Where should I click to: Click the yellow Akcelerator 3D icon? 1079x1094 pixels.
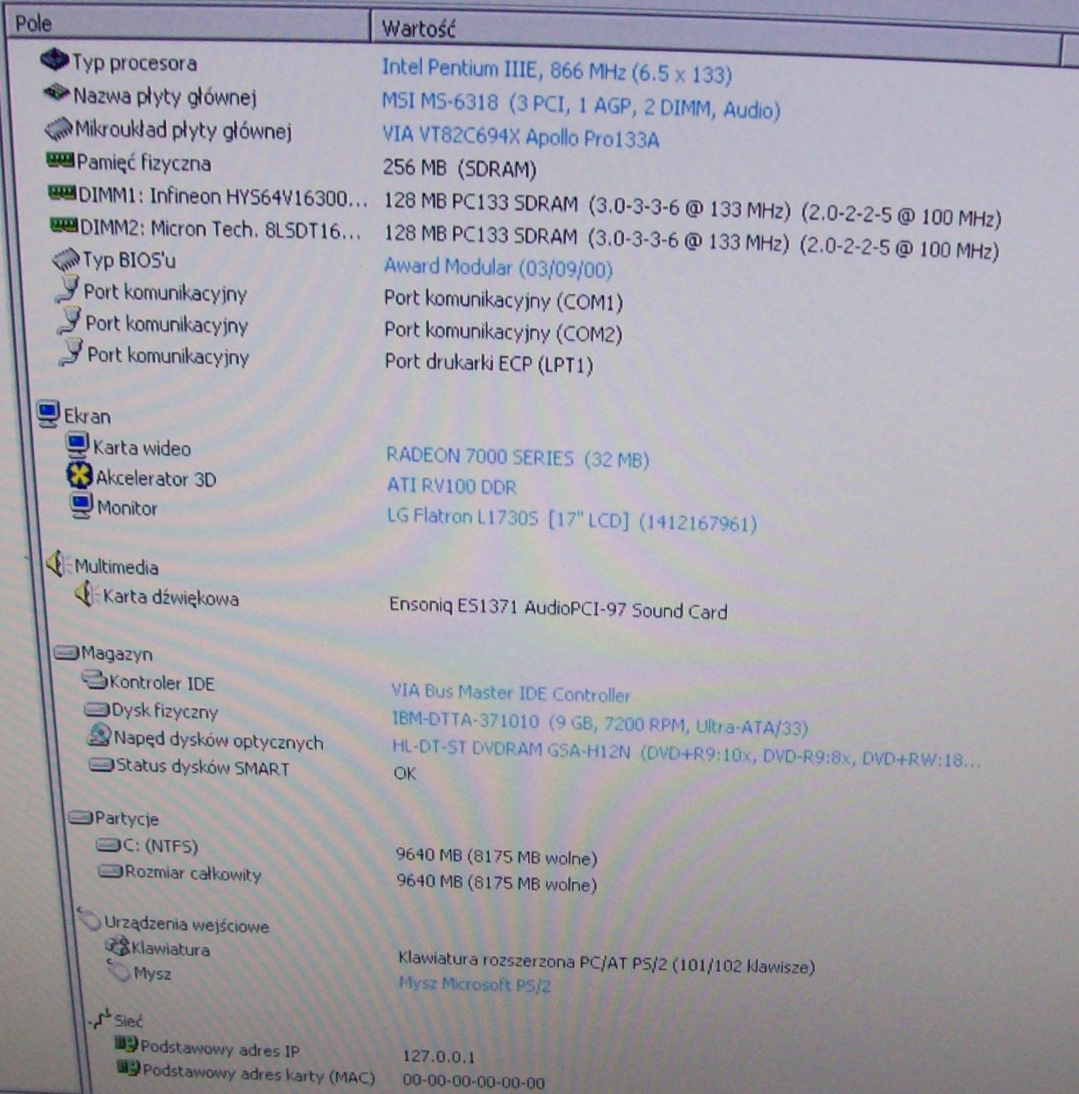point(79,475)
